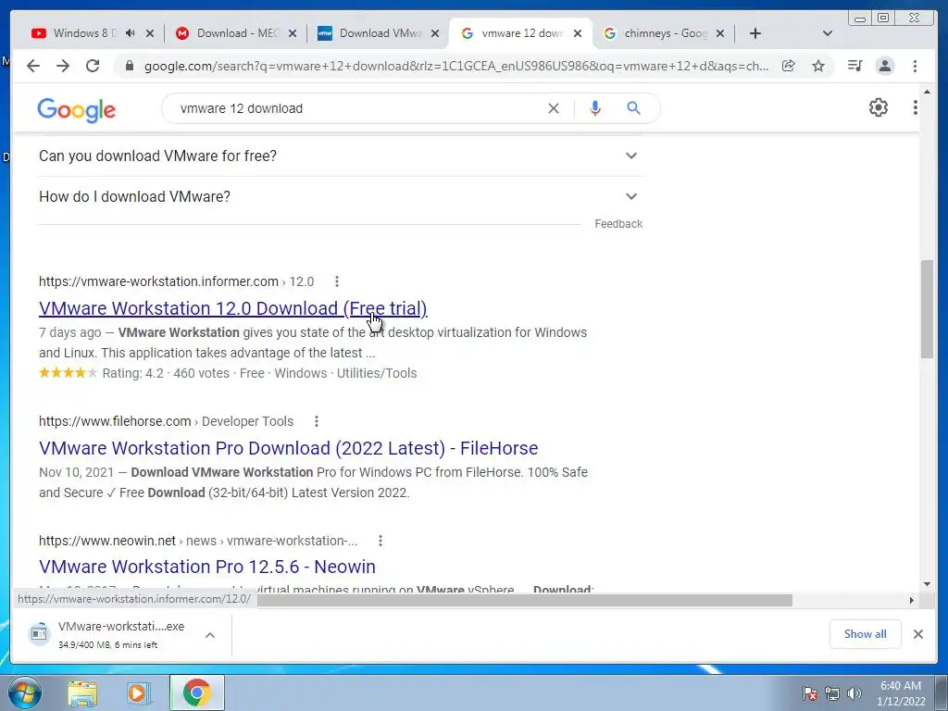Search by voice microphone
Viewport: 948px width, 711px height.
click(x=595, y=108)
